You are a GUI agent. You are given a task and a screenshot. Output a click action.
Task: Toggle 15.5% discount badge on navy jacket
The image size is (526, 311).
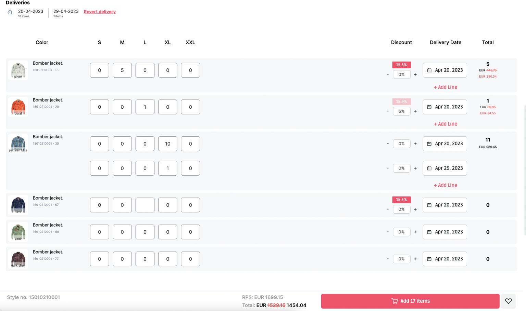[401, 200]
